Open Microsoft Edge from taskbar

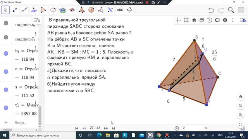click(x=99, y=135)
